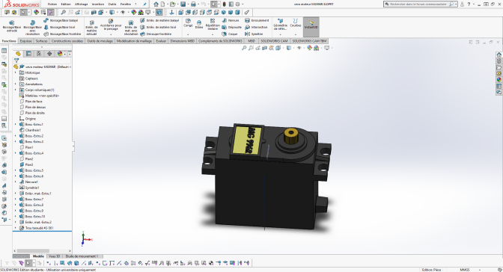Select the Dôme tool
503x272 pixels.
pos(199,25)
